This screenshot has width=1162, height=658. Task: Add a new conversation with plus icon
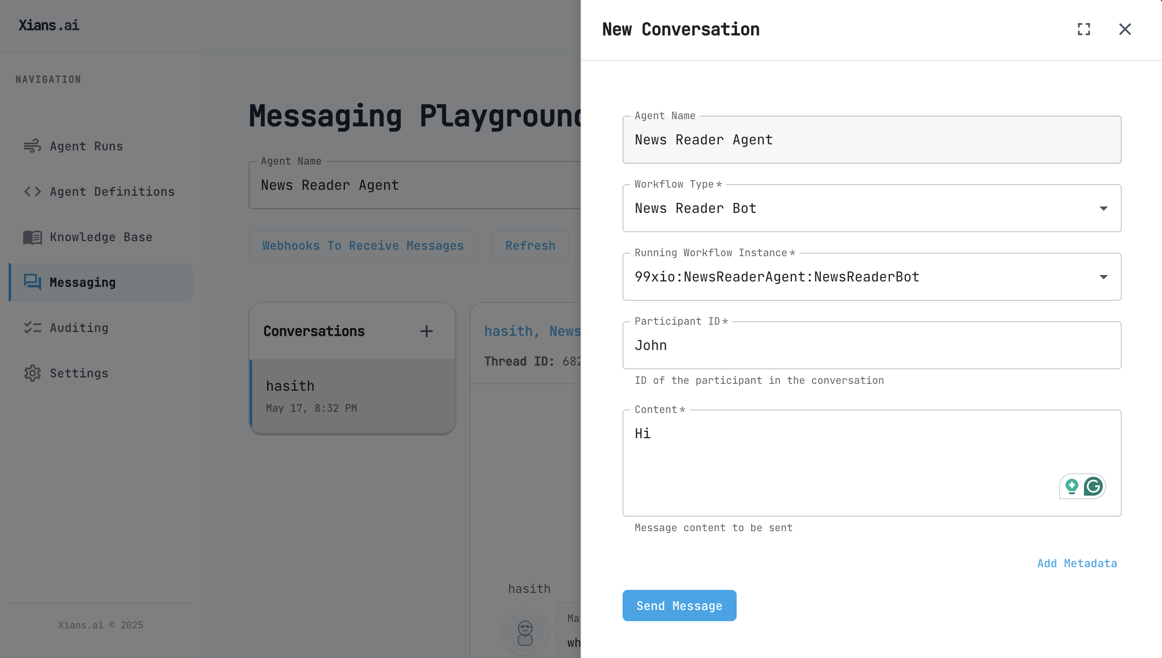click(x=426, y=331)
